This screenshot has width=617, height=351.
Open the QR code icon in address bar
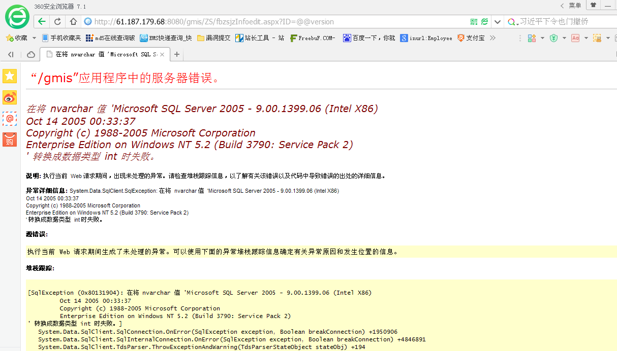coord(474,22)
